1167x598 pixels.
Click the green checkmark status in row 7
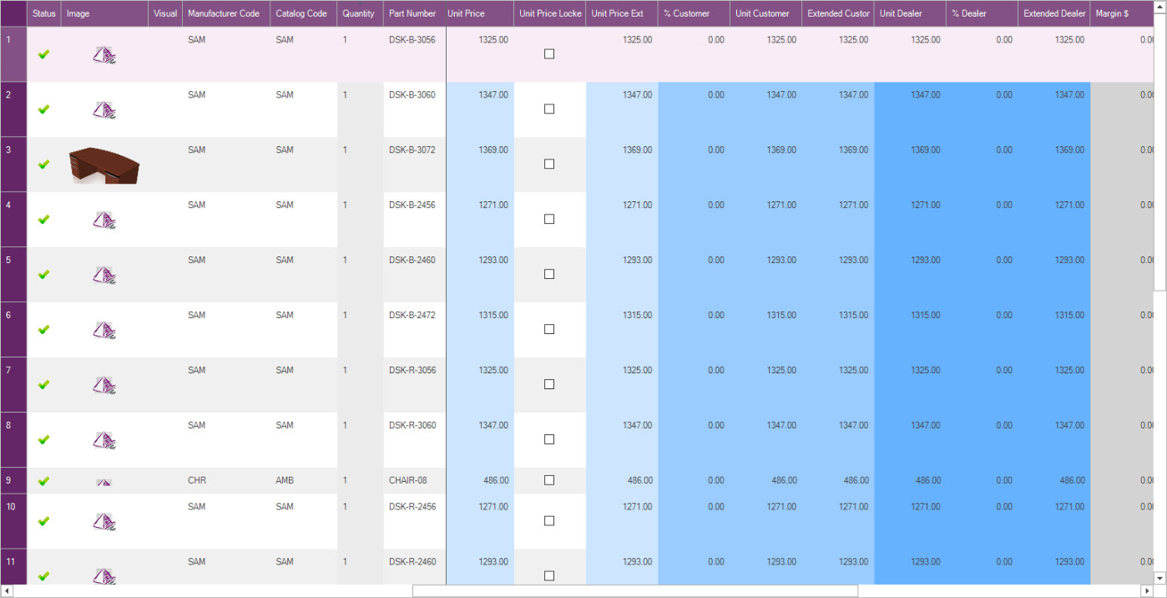click(43, 385)
